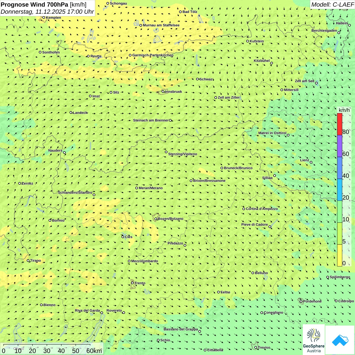
Task: Click the 'Tirano' label
Action: tap(35, 260)
